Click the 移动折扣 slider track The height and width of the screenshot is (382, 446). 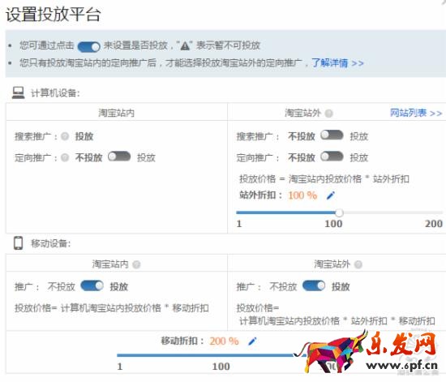[x=212, y=355]
